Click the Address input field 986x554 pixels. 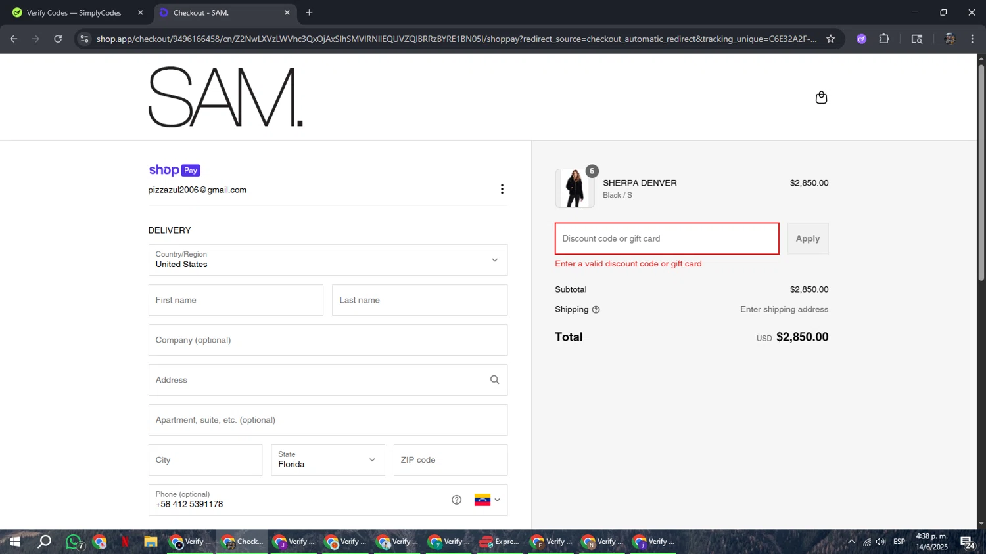click(x=328, y=380)
